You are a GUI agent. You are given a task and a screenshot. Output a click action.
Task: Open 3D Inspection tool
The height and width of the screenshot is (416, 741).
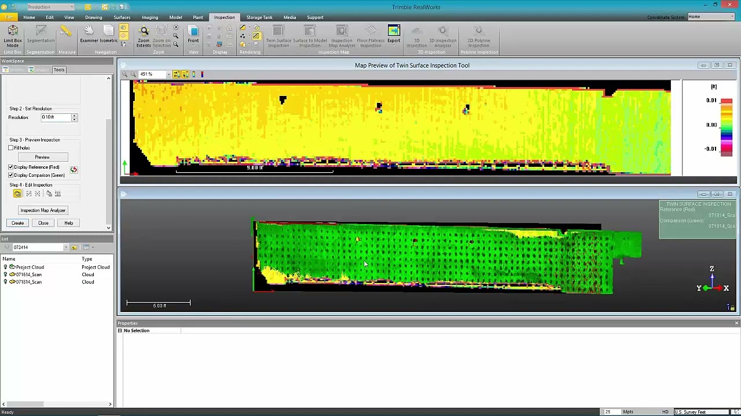(x=416, y=36)
